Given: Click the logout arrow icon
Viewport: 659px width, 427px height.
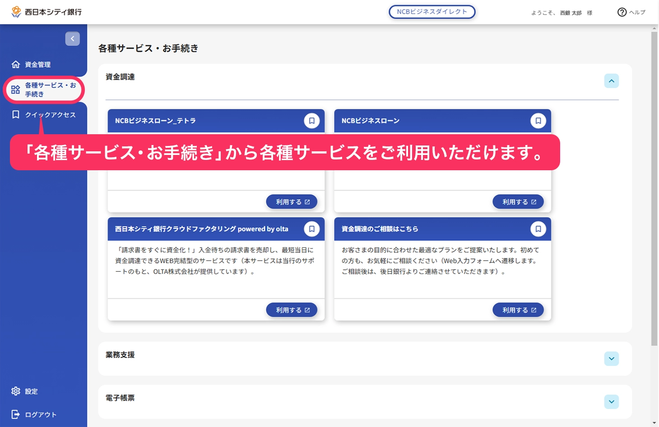Looking at the screenshot, I should (16, 414).
